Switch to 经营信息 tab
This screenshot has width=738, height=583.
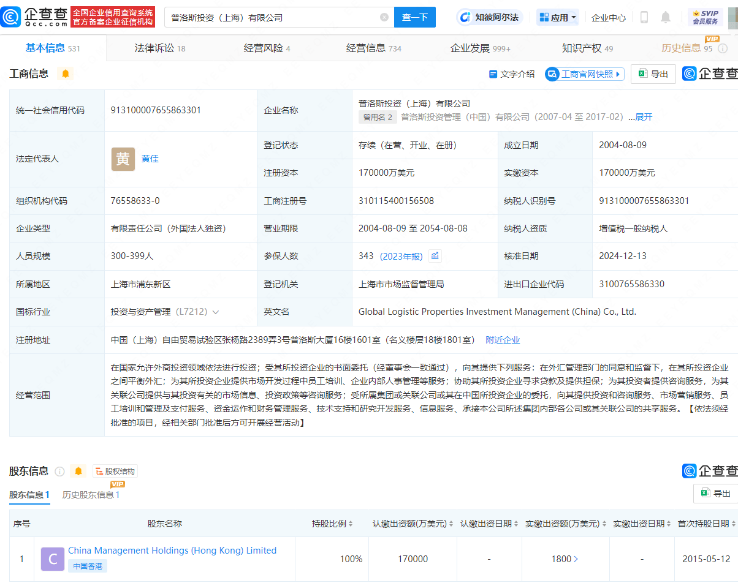coord(374,48)
